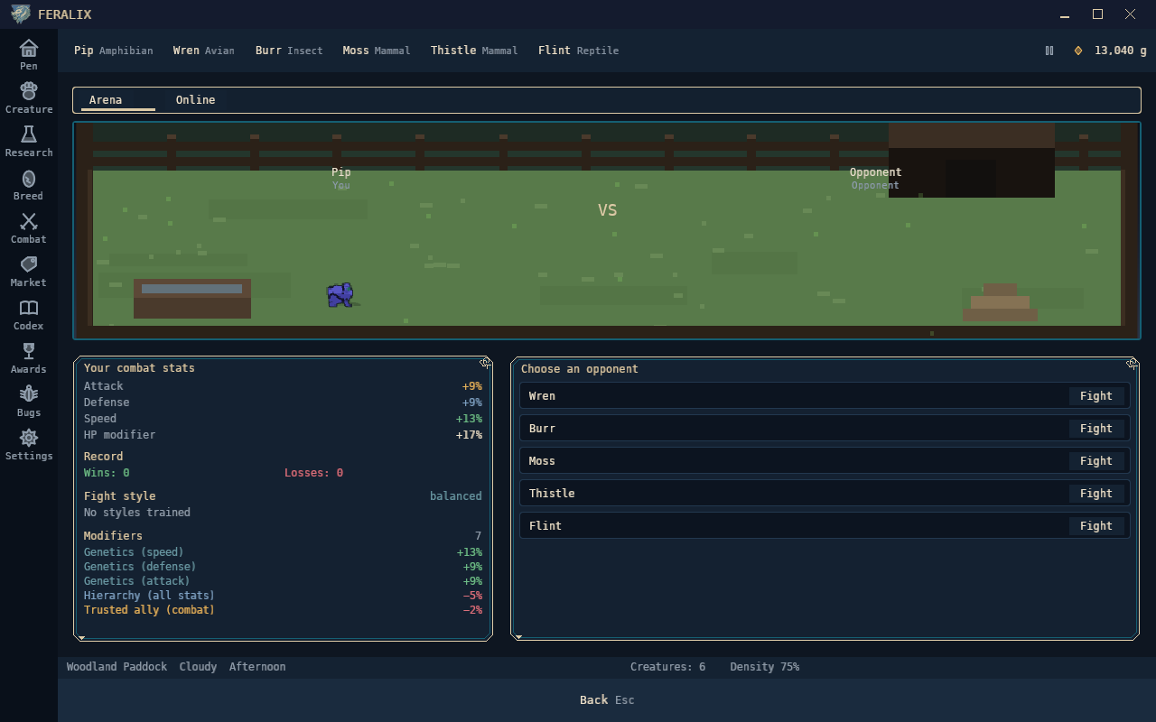Click the "Wins: 0" record text

click(107, 473)
